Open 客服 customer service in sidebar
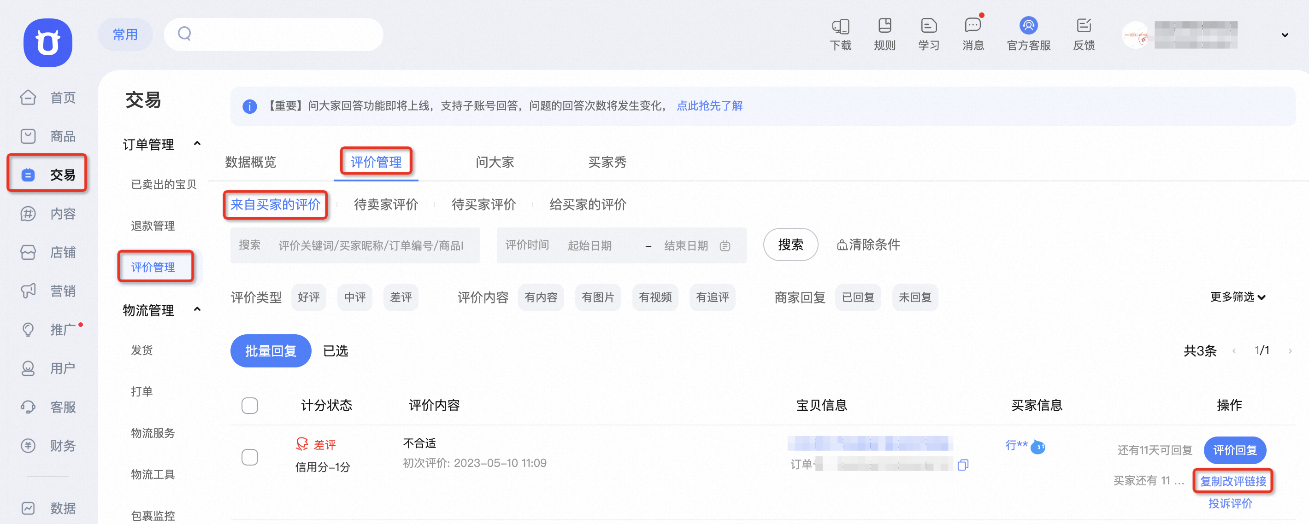The image size is (1309, 524). coord(48,407)
